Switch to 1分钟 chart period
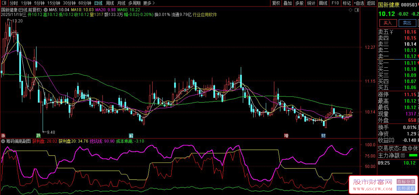The image size is (419, 195). (26, 3)
